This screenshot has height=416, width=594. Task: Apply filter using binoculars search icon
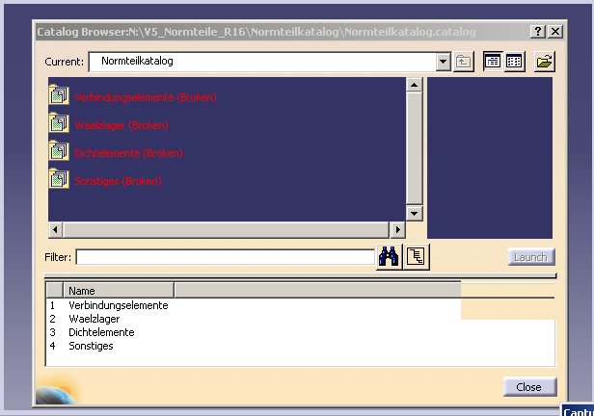click(x=389, y=257)
